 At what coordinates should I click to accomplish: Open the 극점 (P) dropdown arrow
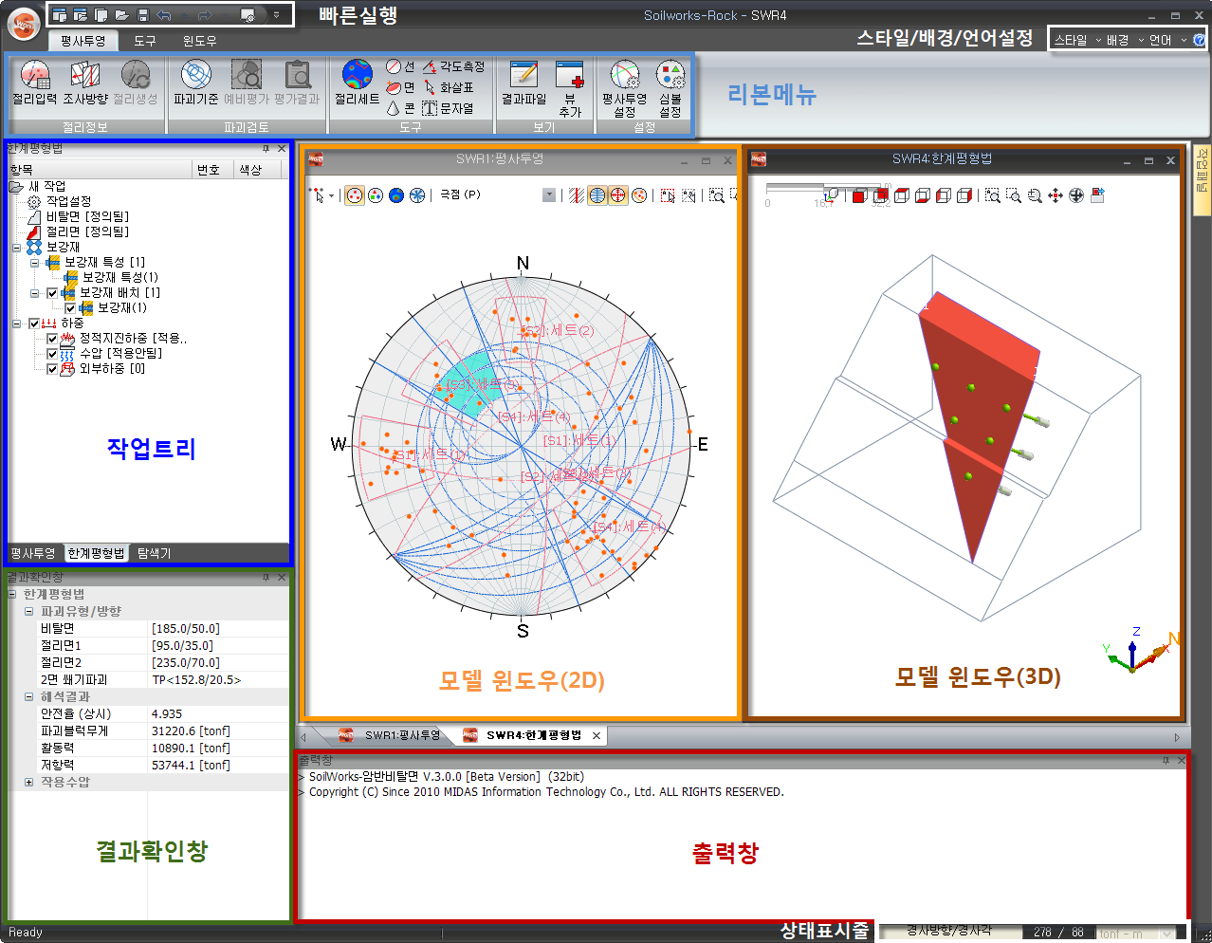tap(549, 195)
